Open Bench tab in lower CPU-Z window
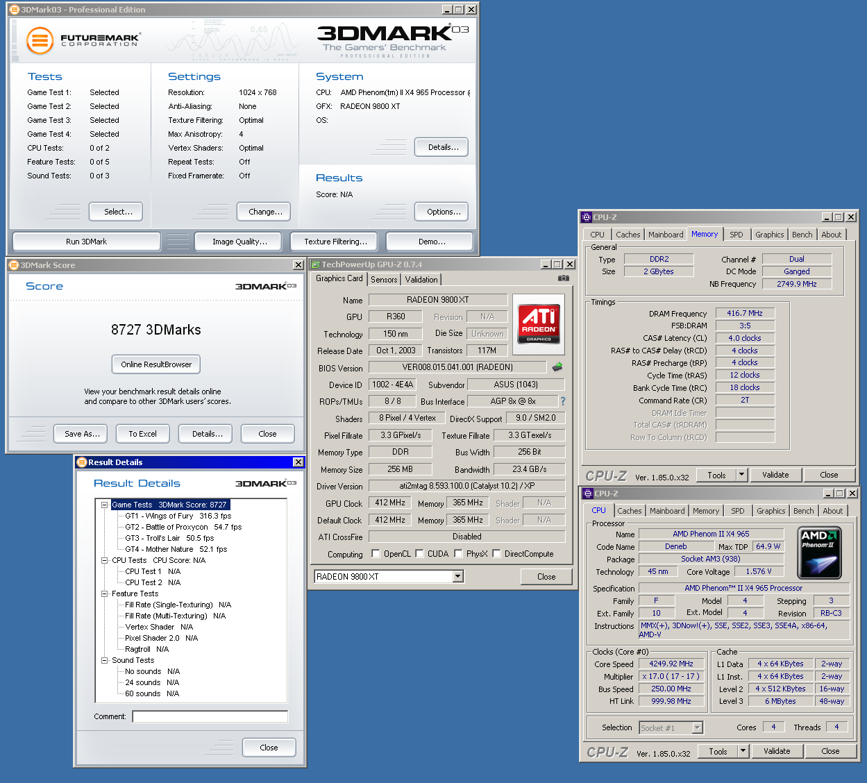 pyautogui.click(x=804, y=511)
